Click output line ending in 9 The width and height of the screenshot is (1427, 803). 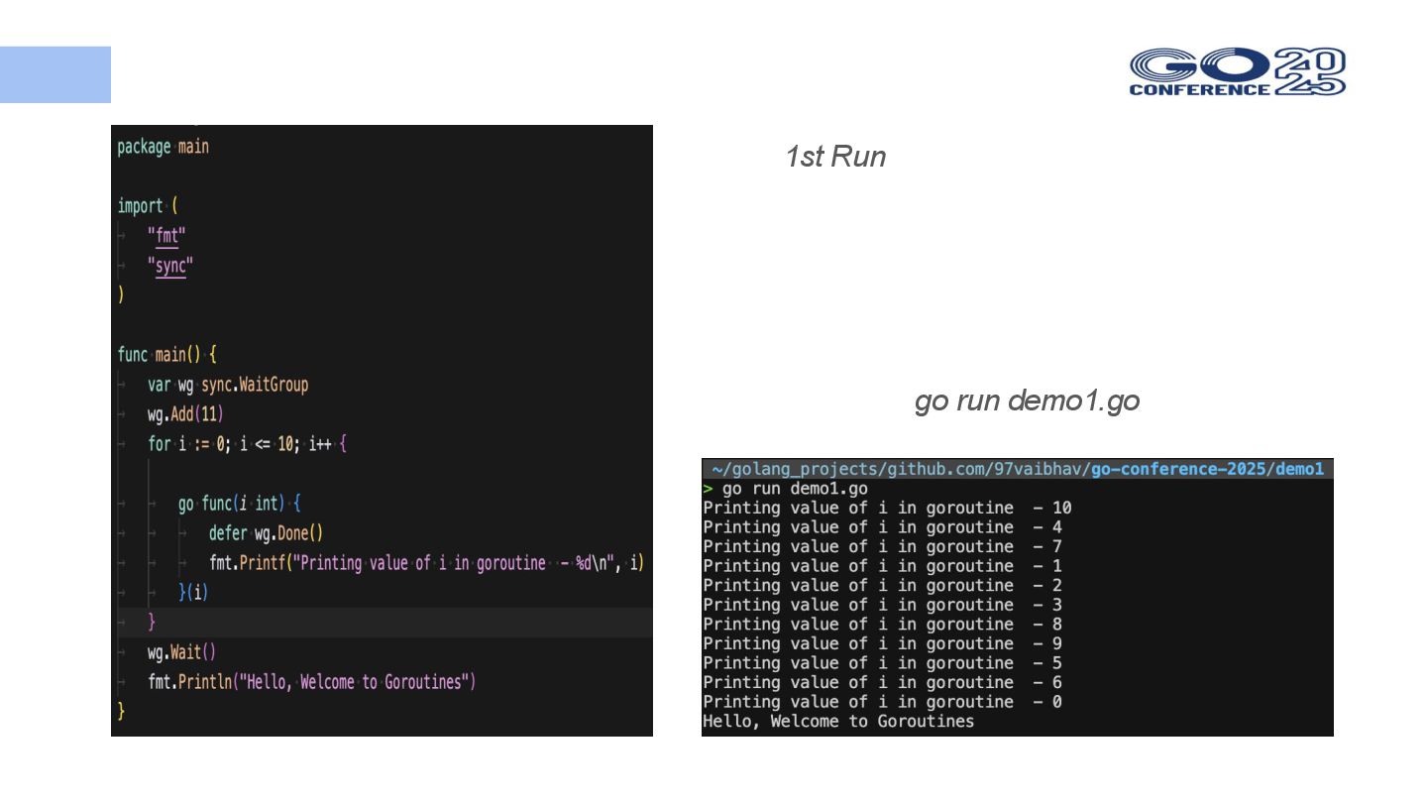point(883,643)
